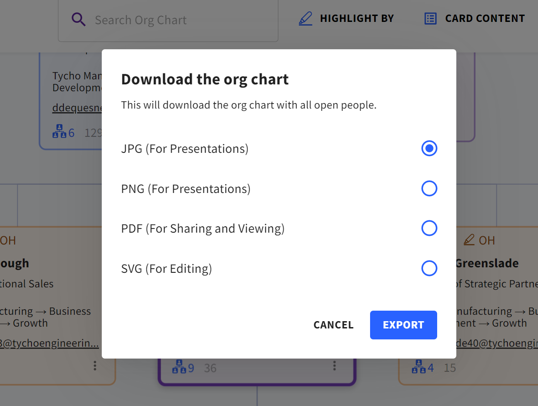Click the Card Content icon
This screenshot has height=406, width=538.
(430, 18)
